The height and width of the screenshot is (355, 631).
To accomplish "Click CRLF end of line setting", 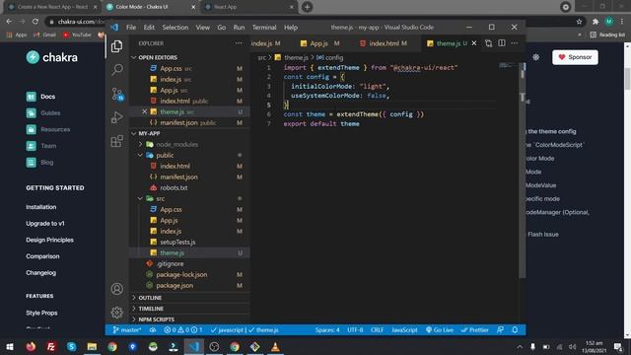I will [x=377, y=330].
